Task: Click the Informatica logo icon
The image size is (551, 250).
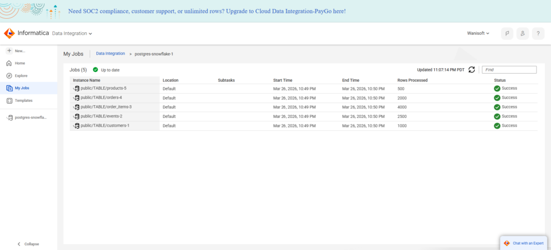Action: tap(9, 33)
